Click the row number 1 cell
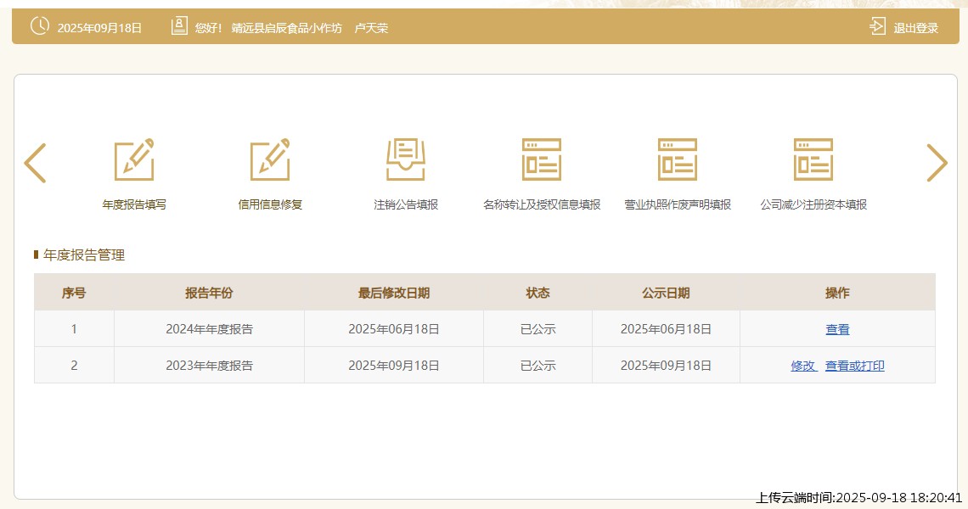 (x=74, y=329)
